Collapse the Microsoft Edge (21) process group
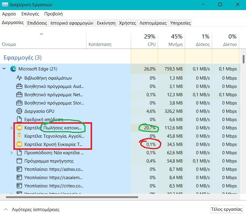This screenshot has height=217, width=246. (x=4, y=68)
